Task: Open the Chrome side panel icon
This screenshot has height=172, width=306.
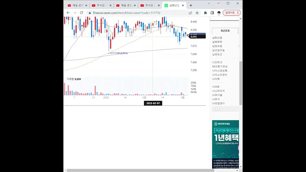Action: pos(212,13)
